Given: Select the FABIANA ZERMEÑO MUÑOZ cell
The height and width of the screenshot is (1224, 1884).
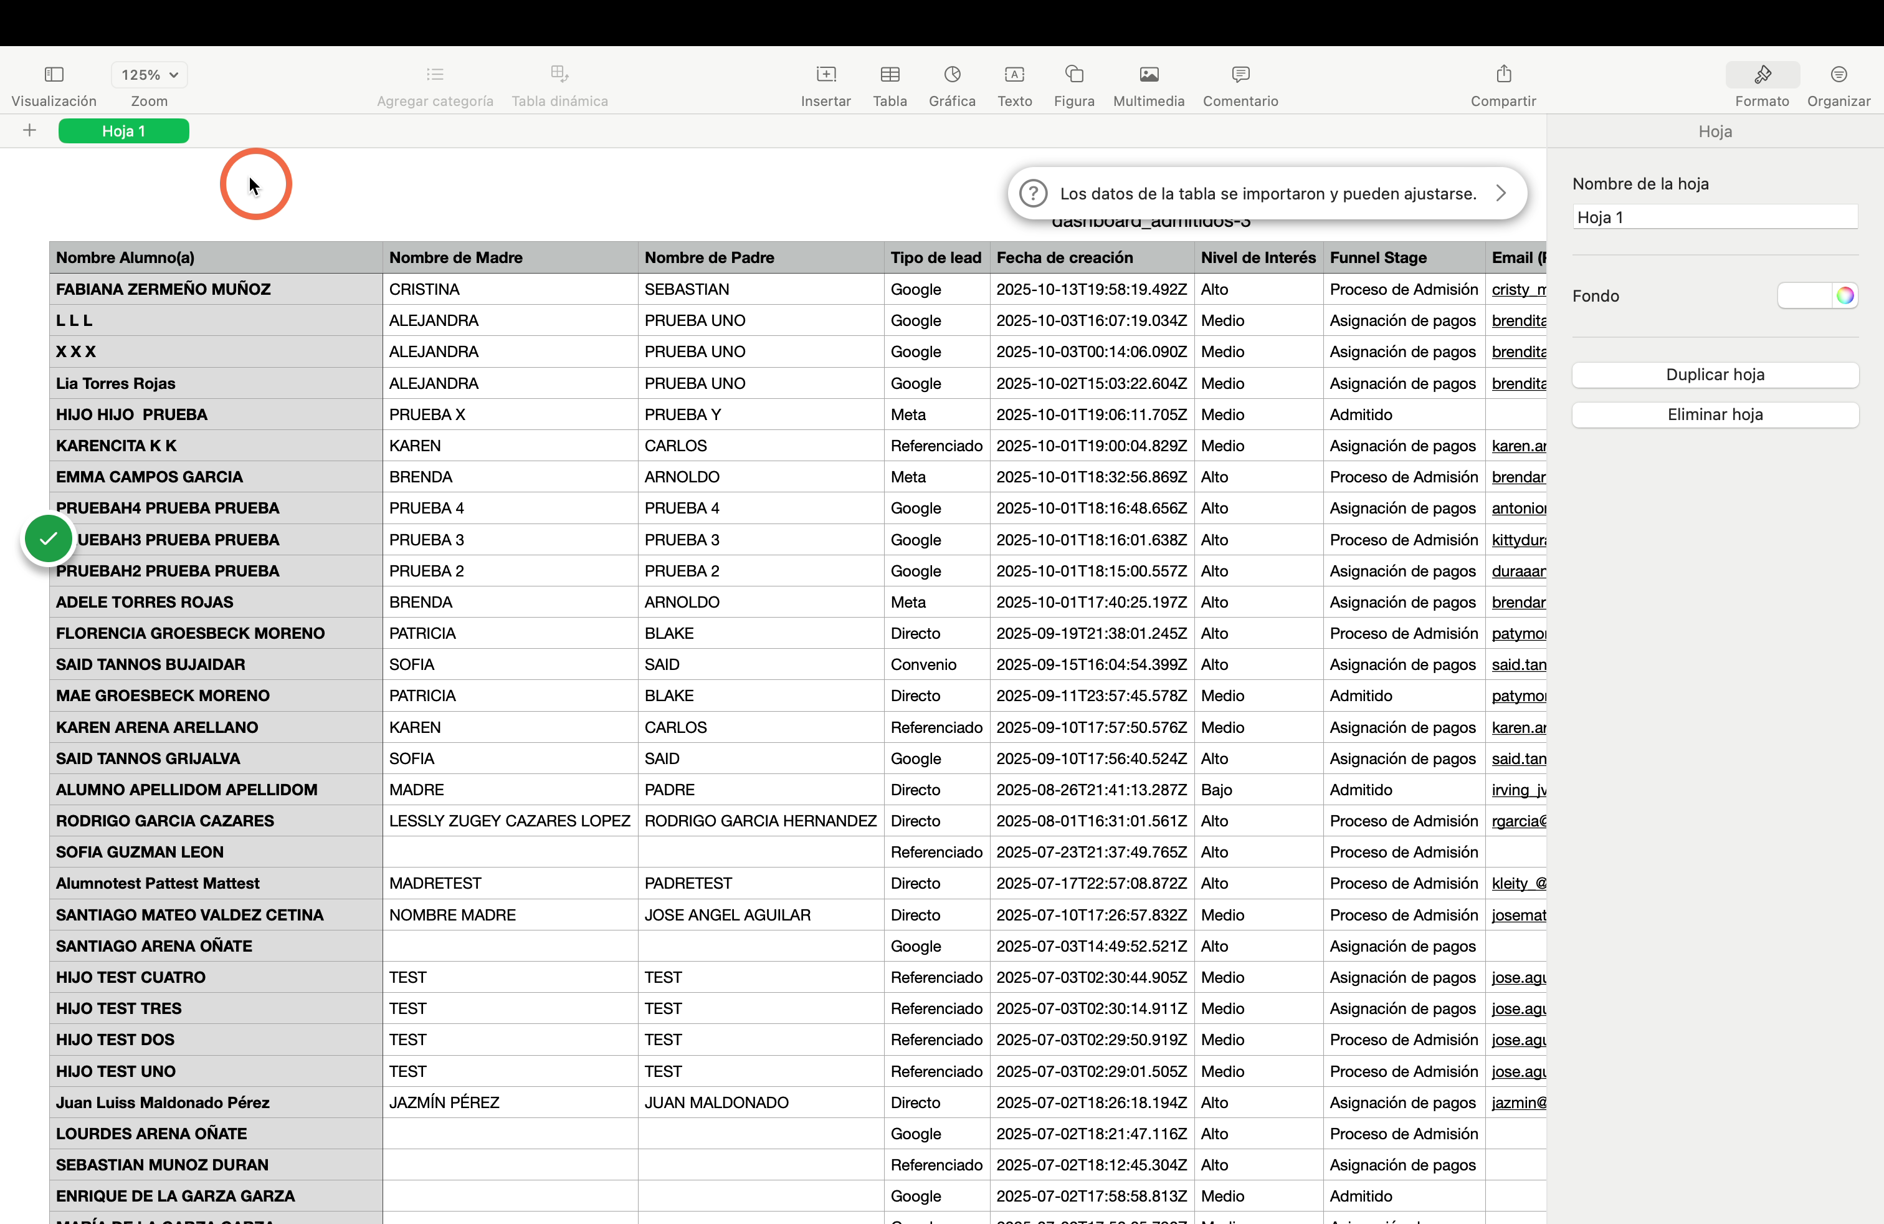Looking at the screenshot, I should (216, 289).
